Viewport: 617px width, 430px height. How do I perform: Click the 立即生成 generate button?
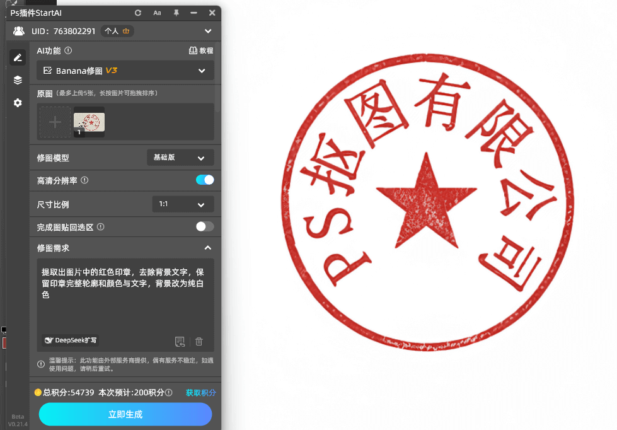pos(125,414)
